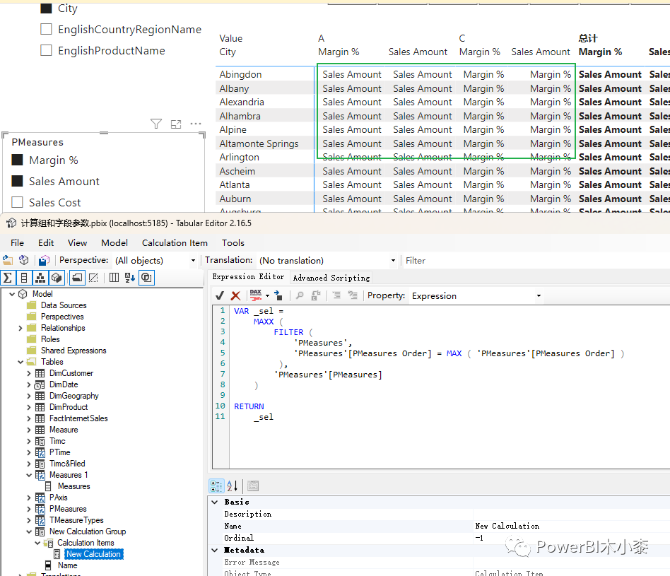Click the calculation item icon beside New Calculation

coord(57,554)
